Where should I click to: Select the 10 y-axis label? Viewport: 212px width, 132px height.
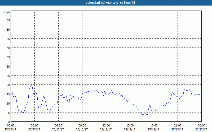(8, 103)
